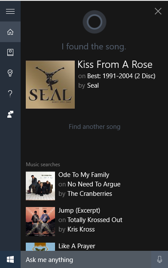
Task: Click the Totally Krossed Out album thumbnail
Action: coord(40,222)
